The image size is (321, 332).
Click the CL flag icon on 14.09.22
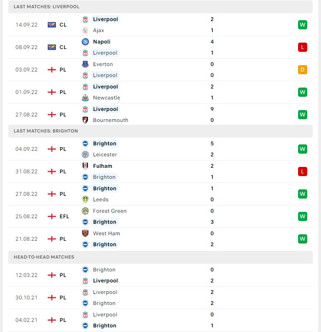point(52,25)
